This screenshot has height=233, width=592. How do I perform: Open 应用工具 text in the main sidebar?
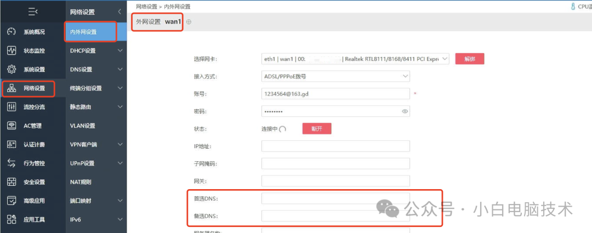coord(34,219)
